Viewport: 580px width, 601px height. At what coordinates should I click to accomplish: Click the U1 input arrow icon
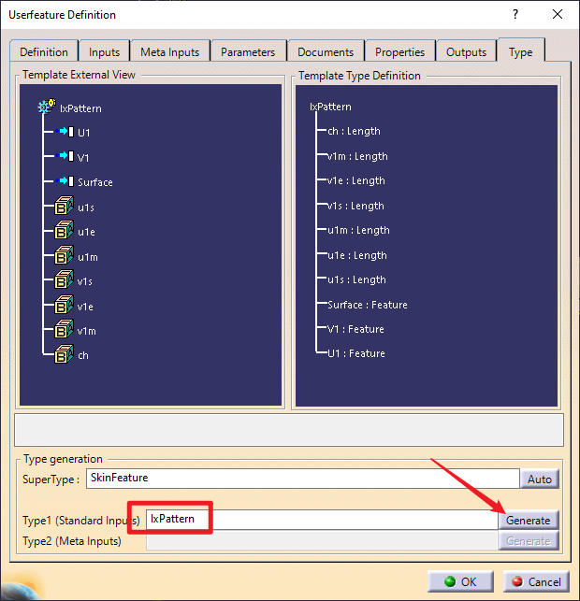coord(64,132)
